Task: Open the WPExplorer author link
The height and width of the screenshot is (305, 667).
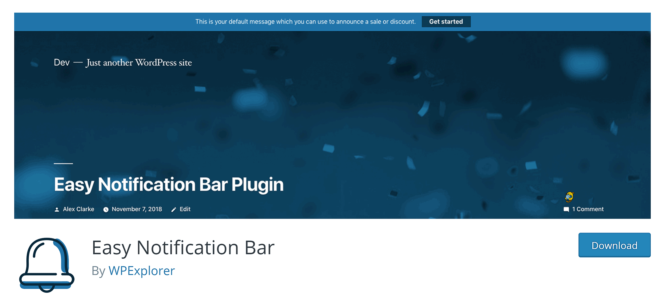Action: [x=141, y=271]
